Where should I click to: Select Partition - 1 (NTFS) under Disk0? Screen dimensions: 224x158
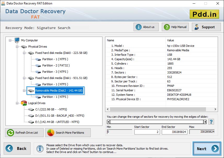coord(55,59)
